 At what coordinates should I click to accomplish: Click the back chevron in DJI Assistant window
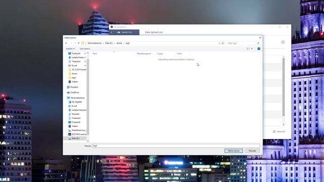coord(112,32)
